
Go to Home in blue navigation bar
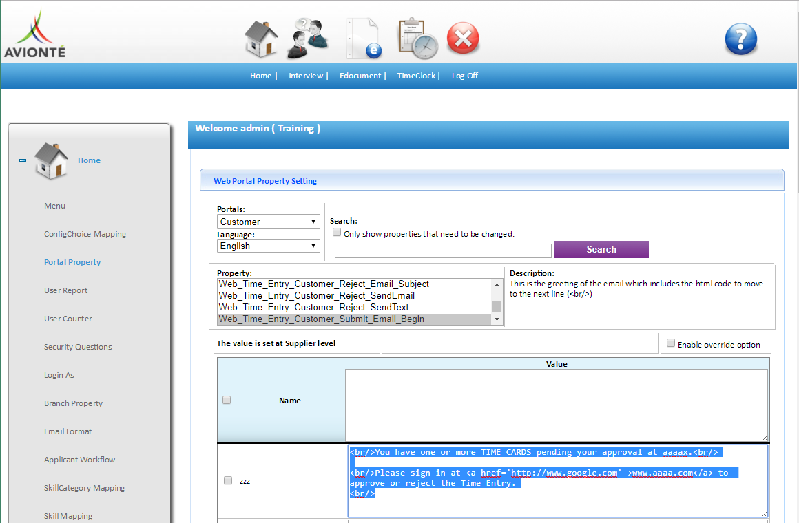(260, 76)
